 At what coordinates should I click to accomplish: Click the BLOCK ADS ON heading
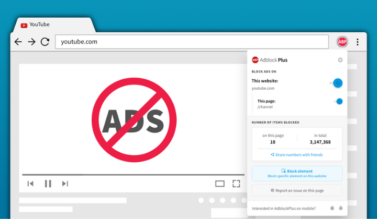[264, 71]
